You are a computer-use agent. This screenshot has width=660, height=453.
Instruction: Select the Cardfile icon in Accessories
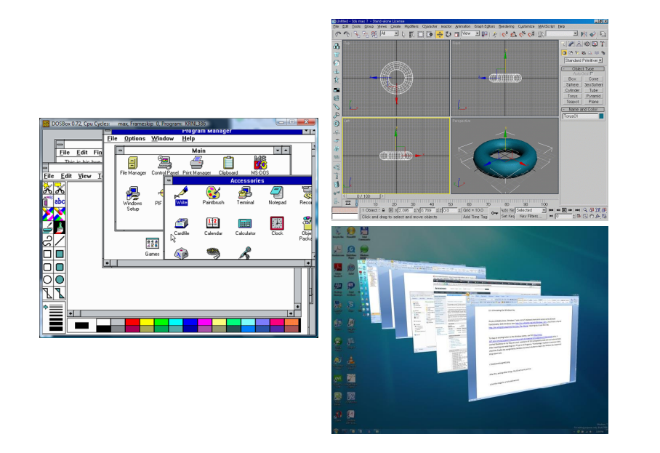pos(182,227)
